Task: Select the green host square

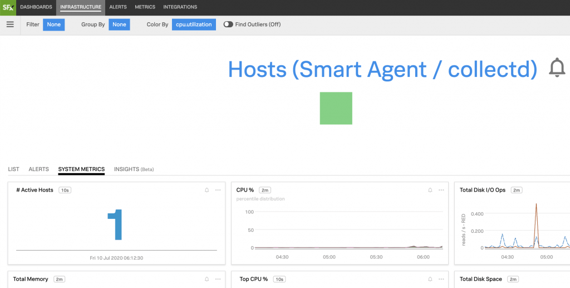Action: tap(336, 109)
